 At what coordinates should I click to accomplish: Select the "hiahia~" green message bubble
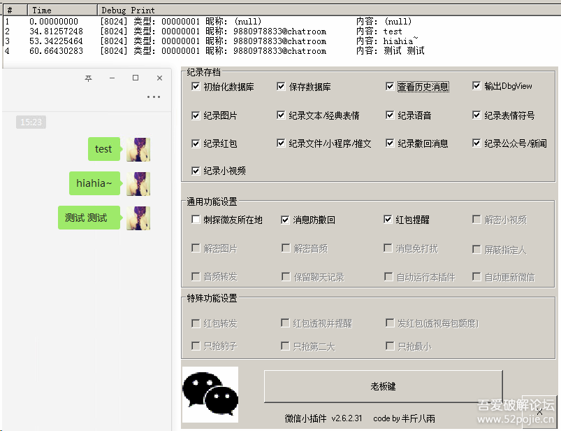pyautogui.click(x=94, y=183)
